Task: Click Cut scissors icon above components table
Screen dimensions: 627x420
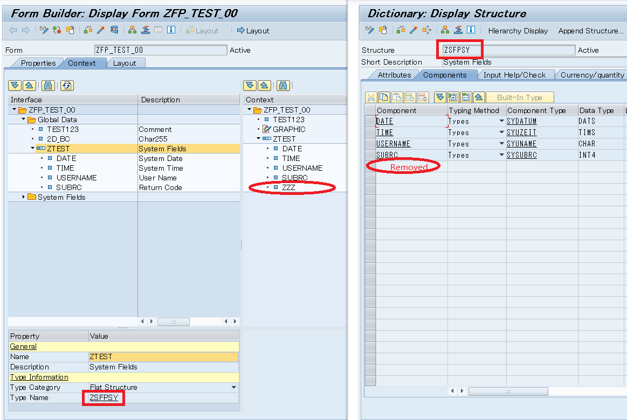Action: pyautogui.click(x=371, y=97)
